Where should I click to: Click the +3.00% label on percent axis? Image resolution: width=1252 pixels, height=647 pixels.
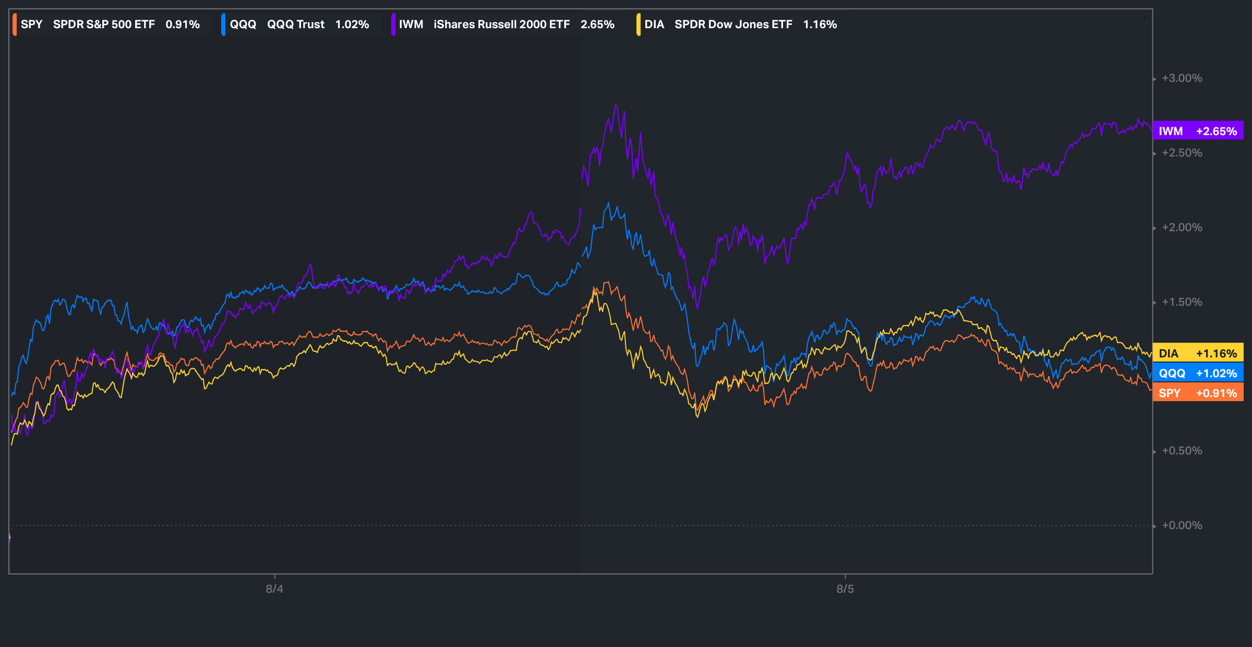pyautogui.click(x=1182, y=78)
